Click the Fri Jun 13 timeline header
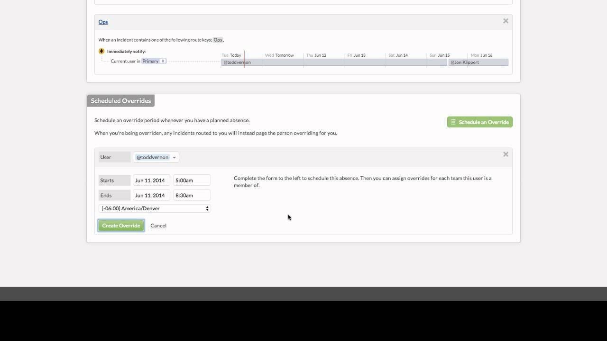Screen dimensions: 607x341 356,55
